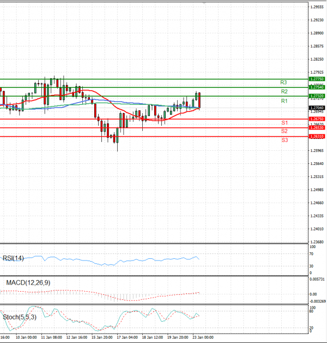This screenshot has width=327, height=343.
Task: Click the 1.29555 price scale value
Action: pyautogui.click(x=317, y=7)
